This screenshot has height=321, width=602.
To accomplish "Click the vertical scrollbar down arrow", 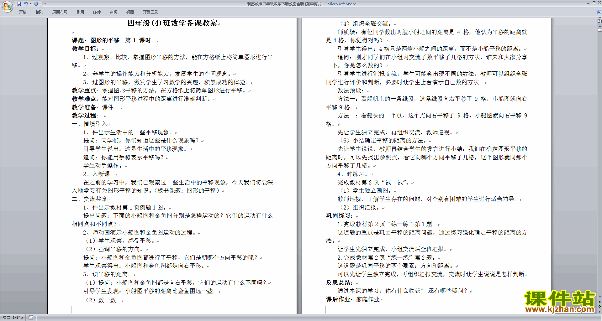I will [x=599, y=297].
